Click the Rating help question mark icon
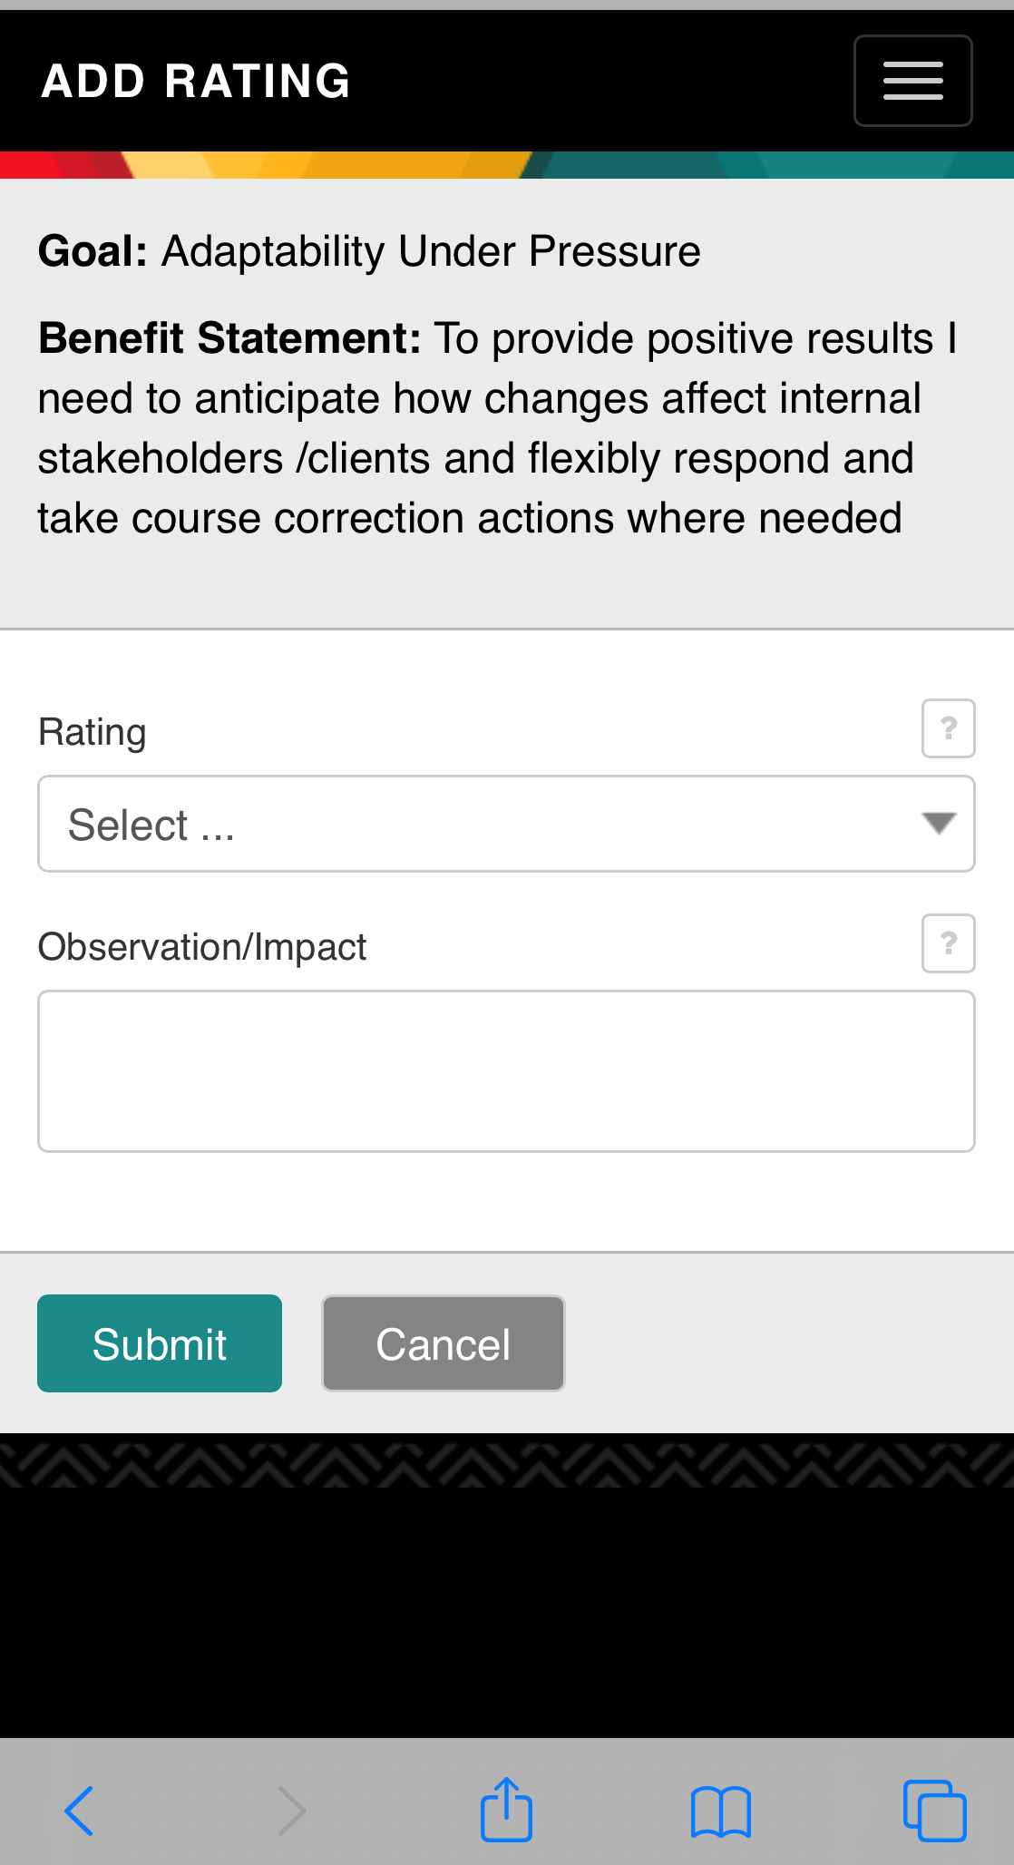The height and width of the screenshot is (1865, 1014). 948,727
